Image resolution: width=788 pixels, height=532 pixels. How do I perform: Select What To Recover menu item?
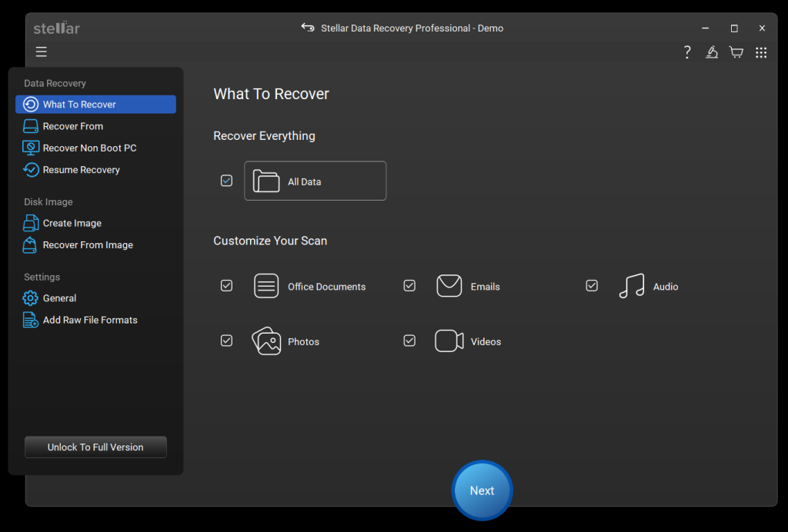coord(95,105)
